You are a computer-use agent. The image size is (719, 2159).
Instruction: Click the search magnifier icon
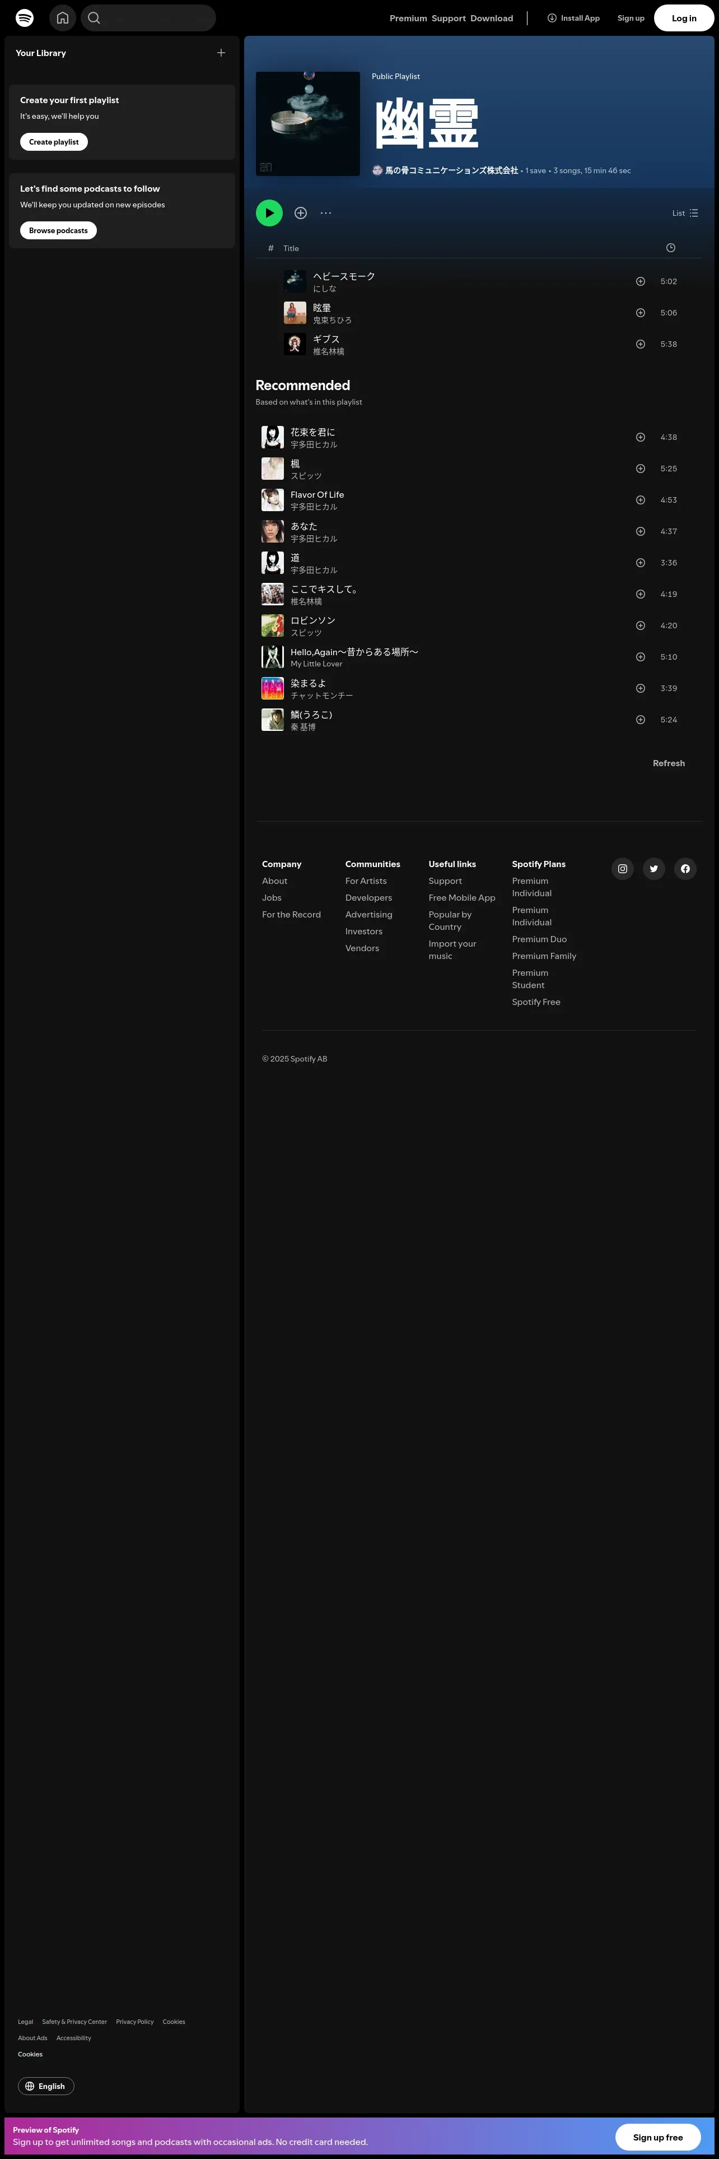tap(94, 17)
